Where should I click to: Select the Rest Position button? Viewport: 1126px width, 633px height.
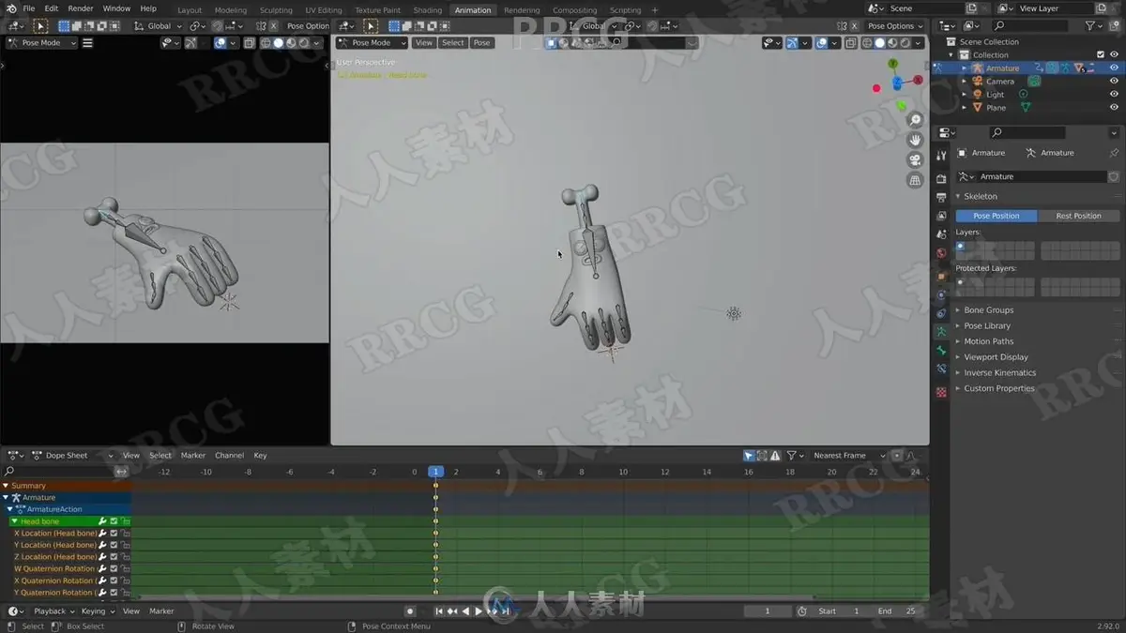[x=1078, y=216]
